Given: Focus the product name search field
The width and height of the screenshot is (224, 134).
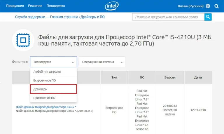Looking at the screenshot, I should coord(168,17).
